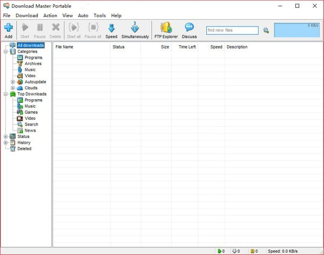
Task: Select the All downloads tree item
Action: tap(31, 45)
